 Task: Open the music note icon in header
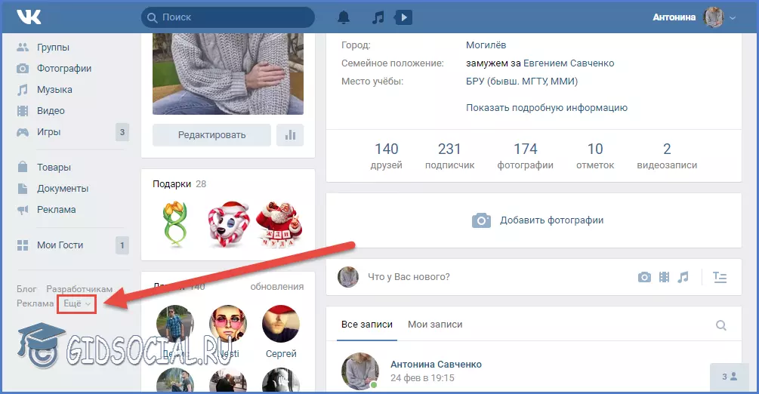click(x=378, y=17)
